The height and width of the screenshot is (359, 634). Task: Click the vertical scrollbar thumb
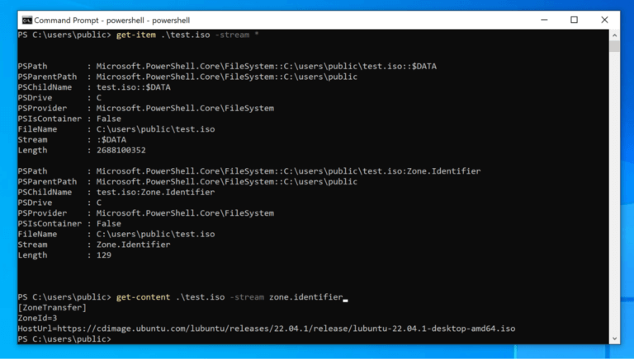click(x=613, y=46)
